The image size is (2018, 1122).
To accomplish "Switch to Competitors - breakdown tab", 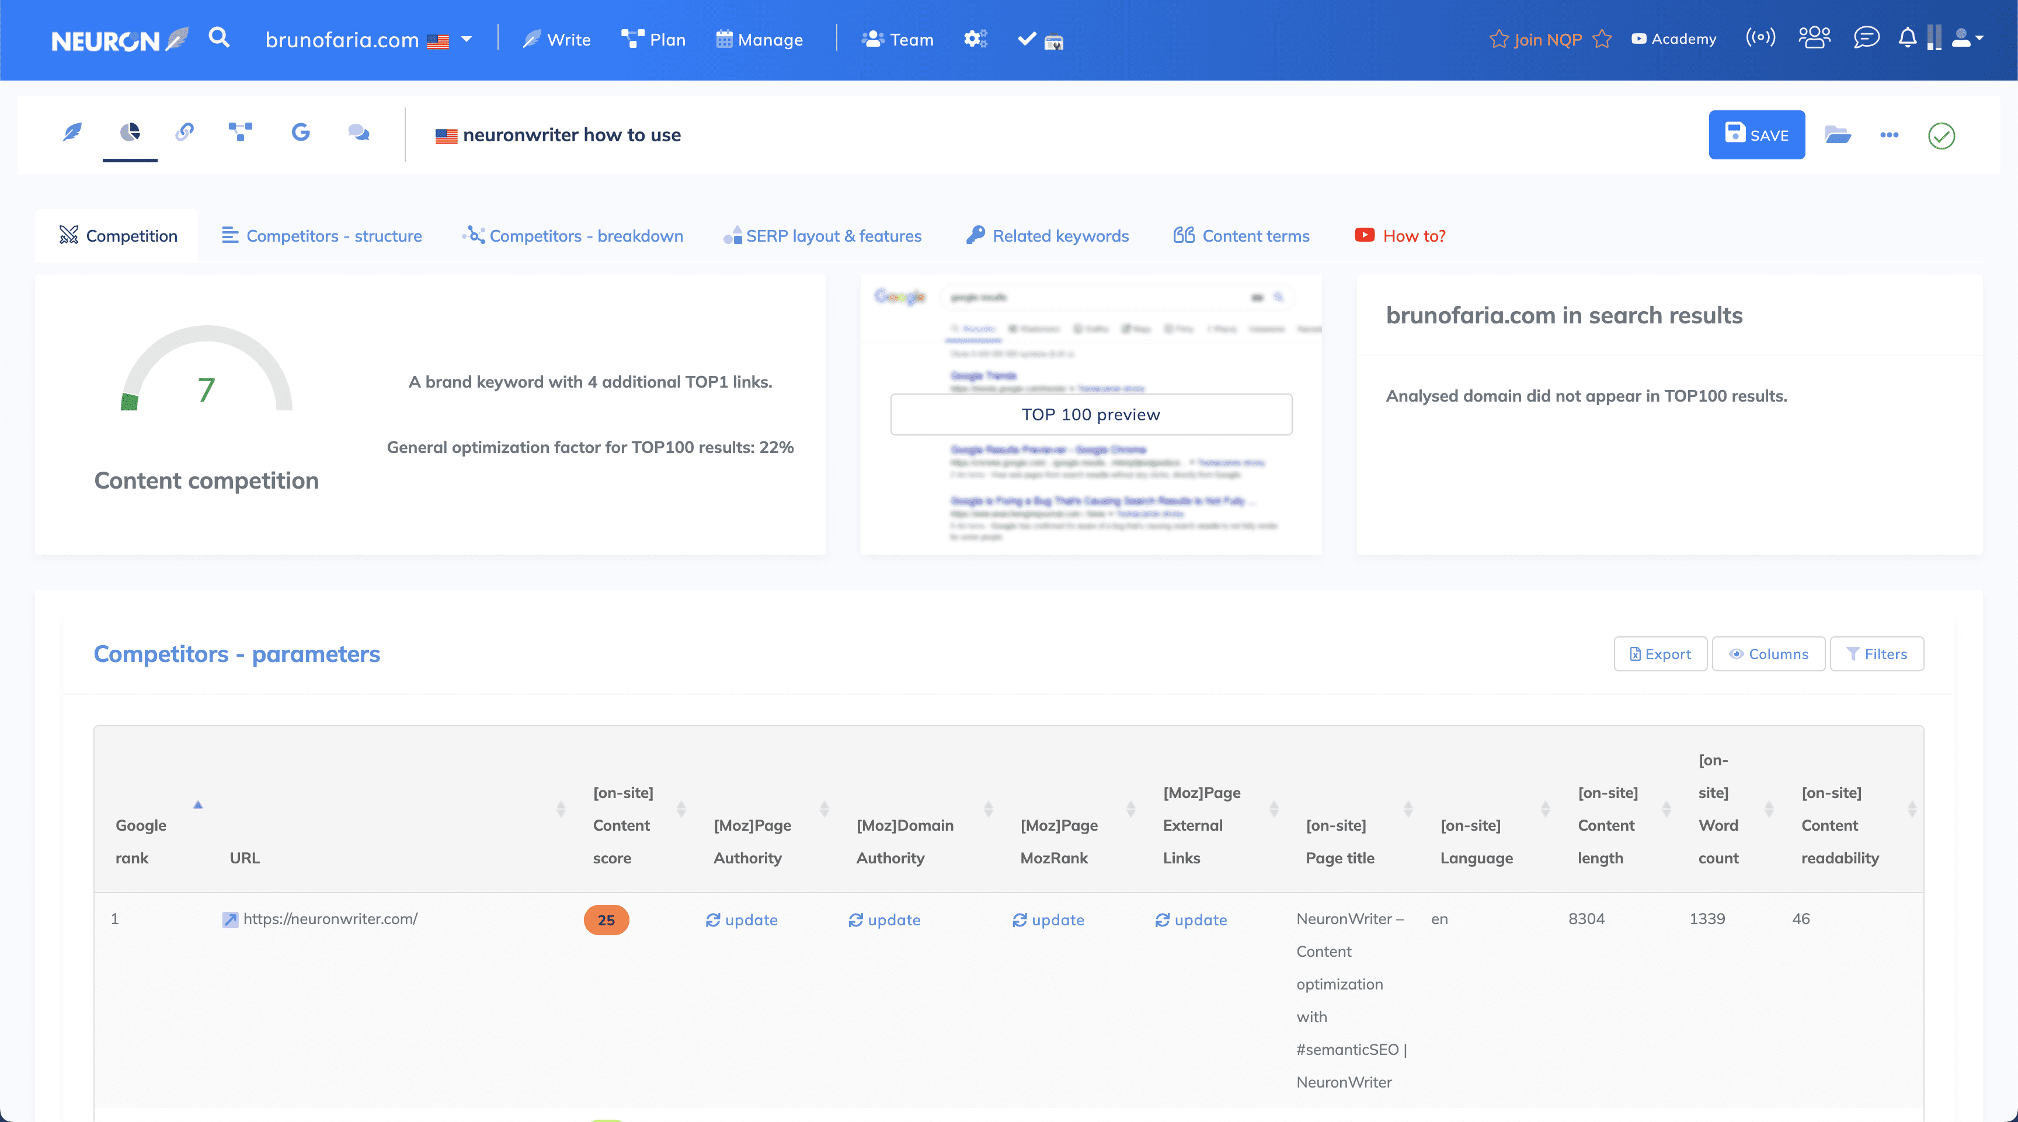I will 573,236.
